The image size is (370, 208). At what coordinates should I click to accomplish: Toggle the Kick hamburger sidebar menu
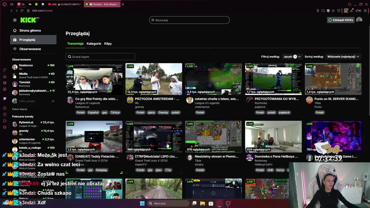pyautogui.click(x=15, y=20)
